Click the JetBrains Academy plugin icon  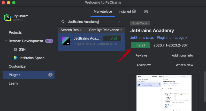(66, 41)
